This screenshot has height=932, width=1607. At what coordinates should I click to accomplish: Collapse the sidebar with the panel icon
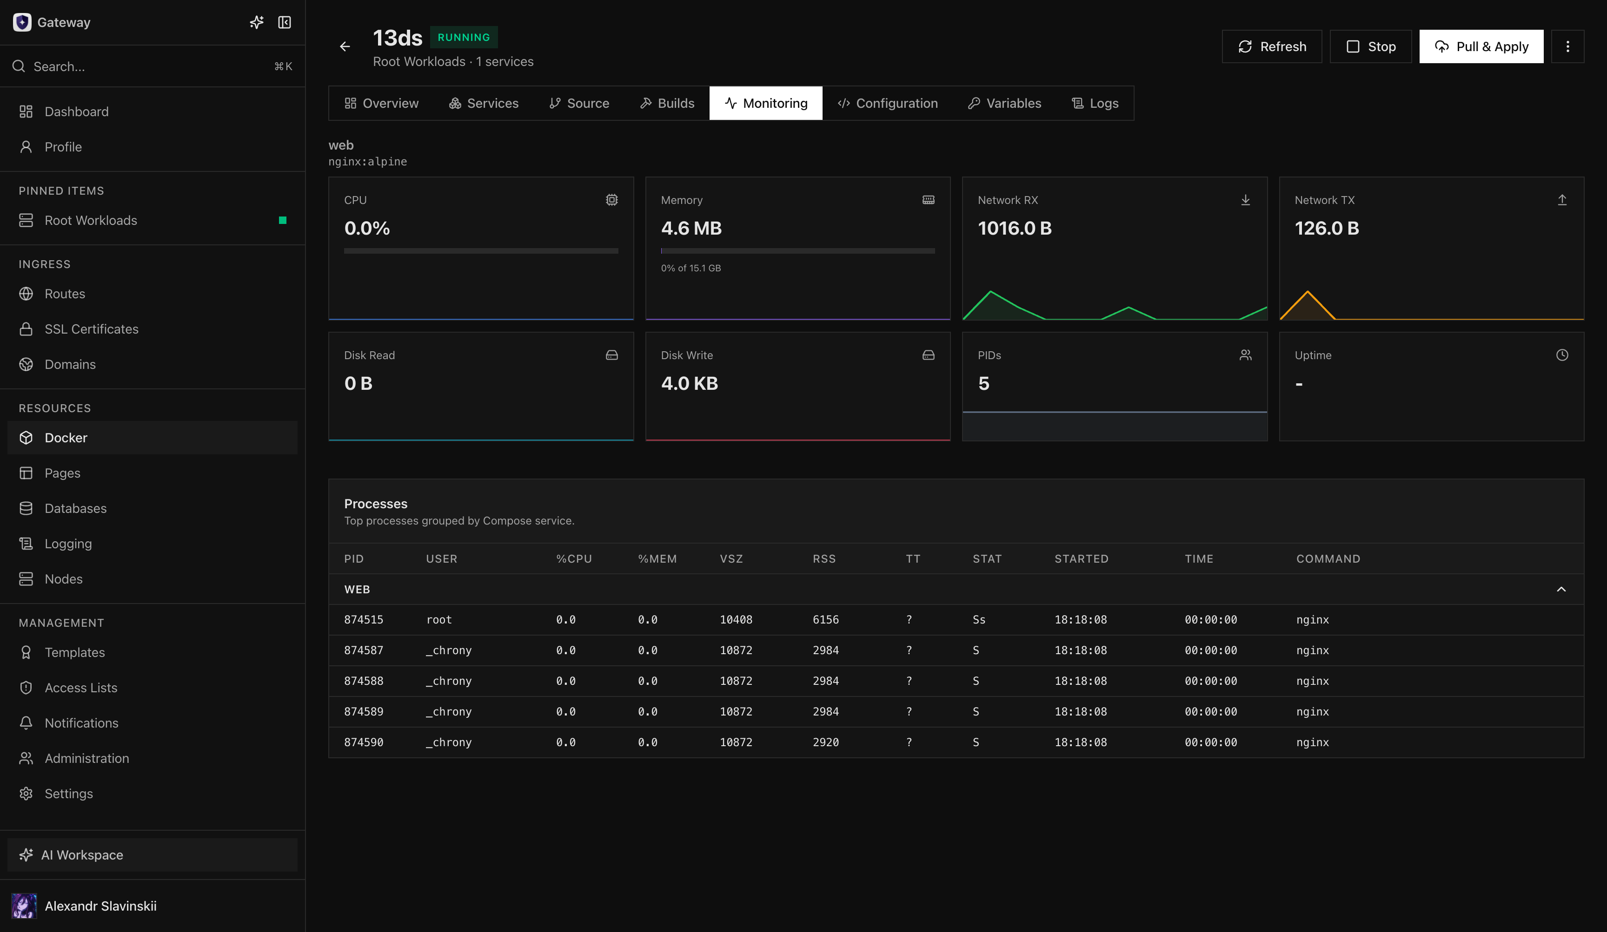click(x=285, y=22)
